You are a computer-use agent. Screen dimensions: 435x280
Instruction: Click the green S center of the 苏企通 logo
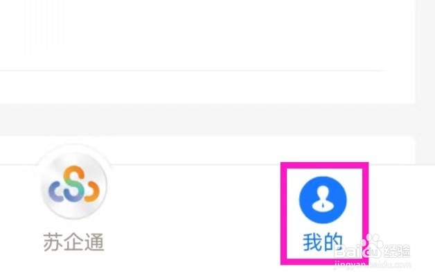pos(74,183)
